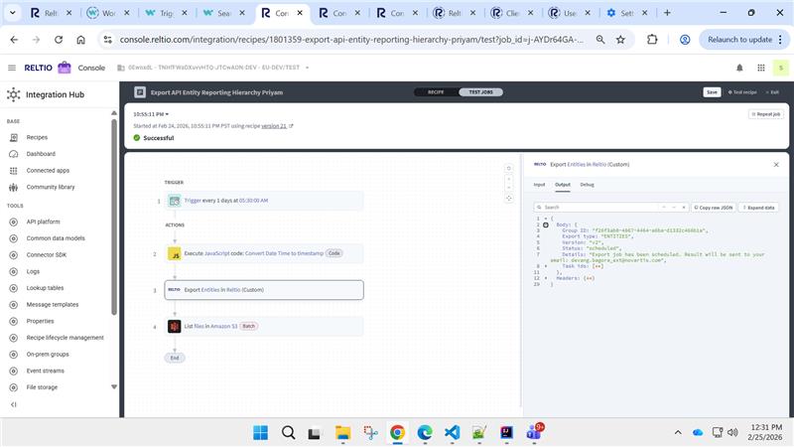This screenshot has height=447, width=794.
Task: Expand the Headers JSON node
Action: pyautogui.click(x=545, y=278)
